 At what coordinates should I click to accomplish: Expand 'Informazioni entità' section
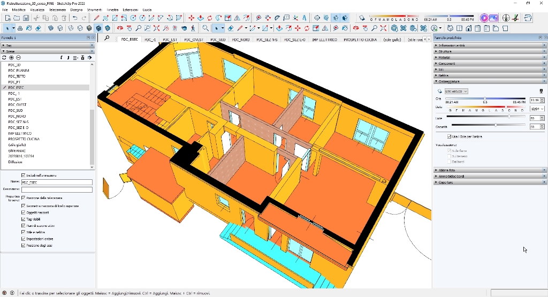coord(490,45)
